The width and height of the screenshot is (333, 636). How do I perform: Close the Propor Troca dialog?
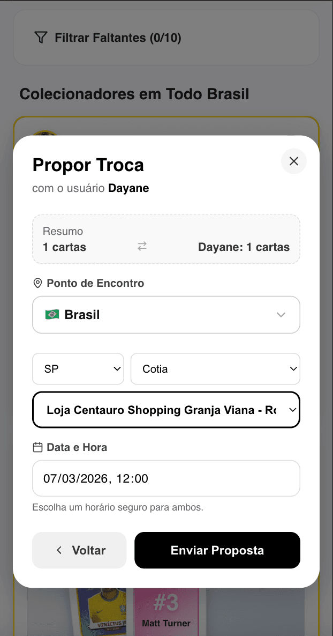tap(293, 161)
